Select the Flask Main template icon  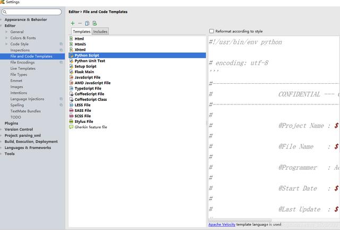click(x=71, y=72)
